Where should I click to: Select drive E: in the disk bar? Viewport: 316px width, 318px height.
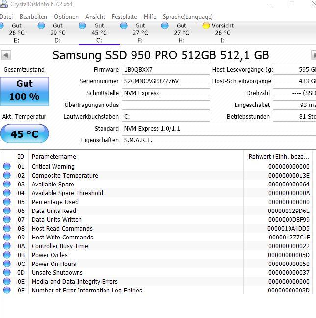(x=17, y=33)
